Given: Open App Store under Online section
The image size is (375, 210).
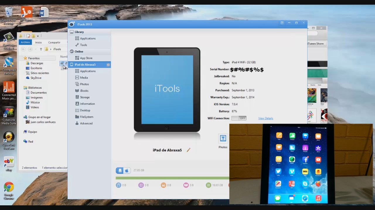Looking at the screenshot, I should tap(84, 58).
